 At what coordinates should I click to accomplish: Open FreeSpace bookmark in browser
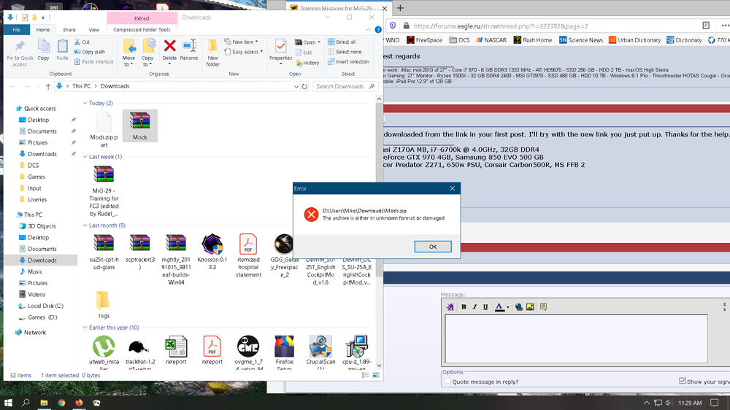pyautogui.click(x=424, y=40)
